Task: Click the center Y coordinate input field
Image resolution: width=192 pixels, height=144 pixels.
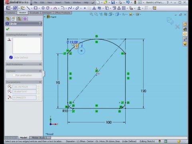Action: tap(24, 92)
